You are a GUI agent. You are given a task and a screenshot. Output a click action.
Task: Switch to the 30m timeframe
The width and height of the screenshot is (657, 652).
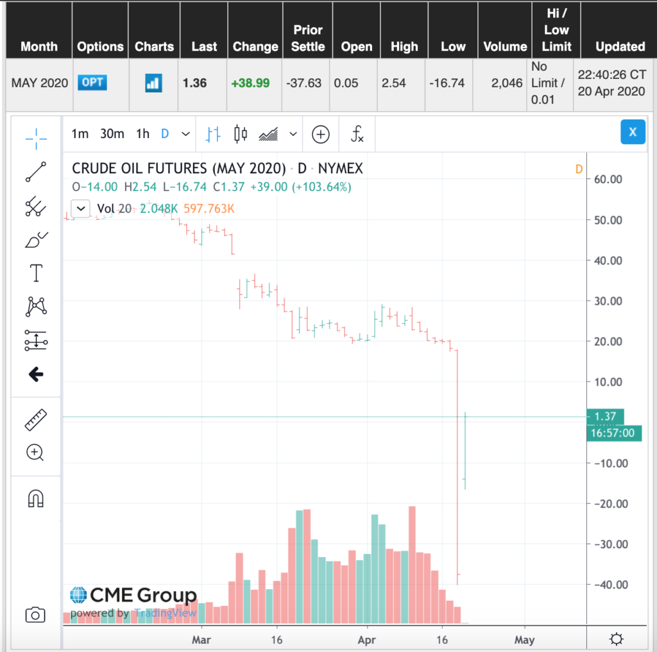point(112,134)
